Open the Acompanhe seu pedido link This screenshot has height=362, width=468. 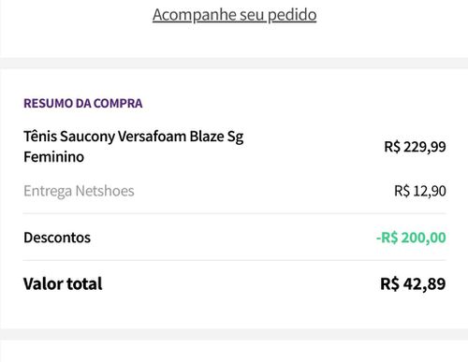[x=234, y=15]
